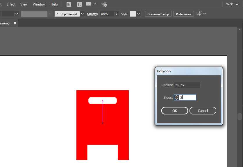Open Adobe Stock via St icon
This screenshot has width=243, height=167.
[79, 4]
